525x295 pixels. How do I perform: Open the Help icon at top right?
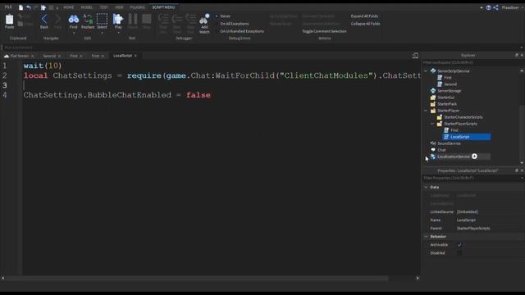(x=489, y=7)
